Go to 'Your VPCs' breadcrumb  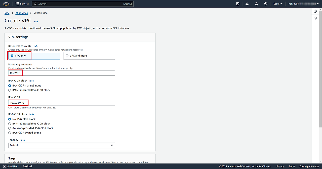pyautogui.click(x=21, y=13)
